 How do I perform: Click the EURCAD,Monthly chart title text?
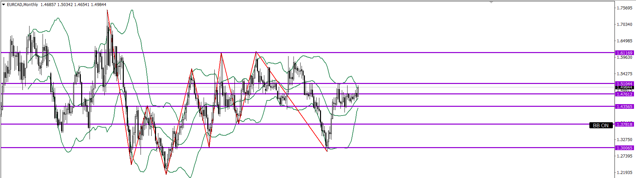pyautogui.click(x=22, y=5)
